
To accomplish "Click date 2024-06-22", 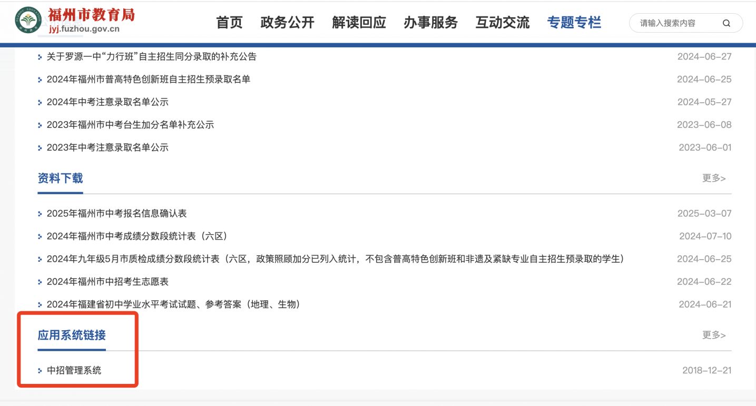I will [704, 282].
